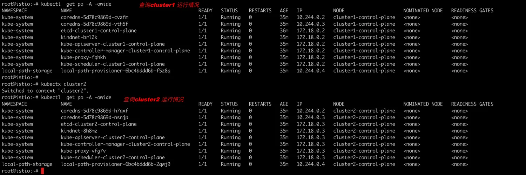Click the kube-scheduler-cluster1-control-plane pod name
The image size is (526, 175).
coord(113,64)
